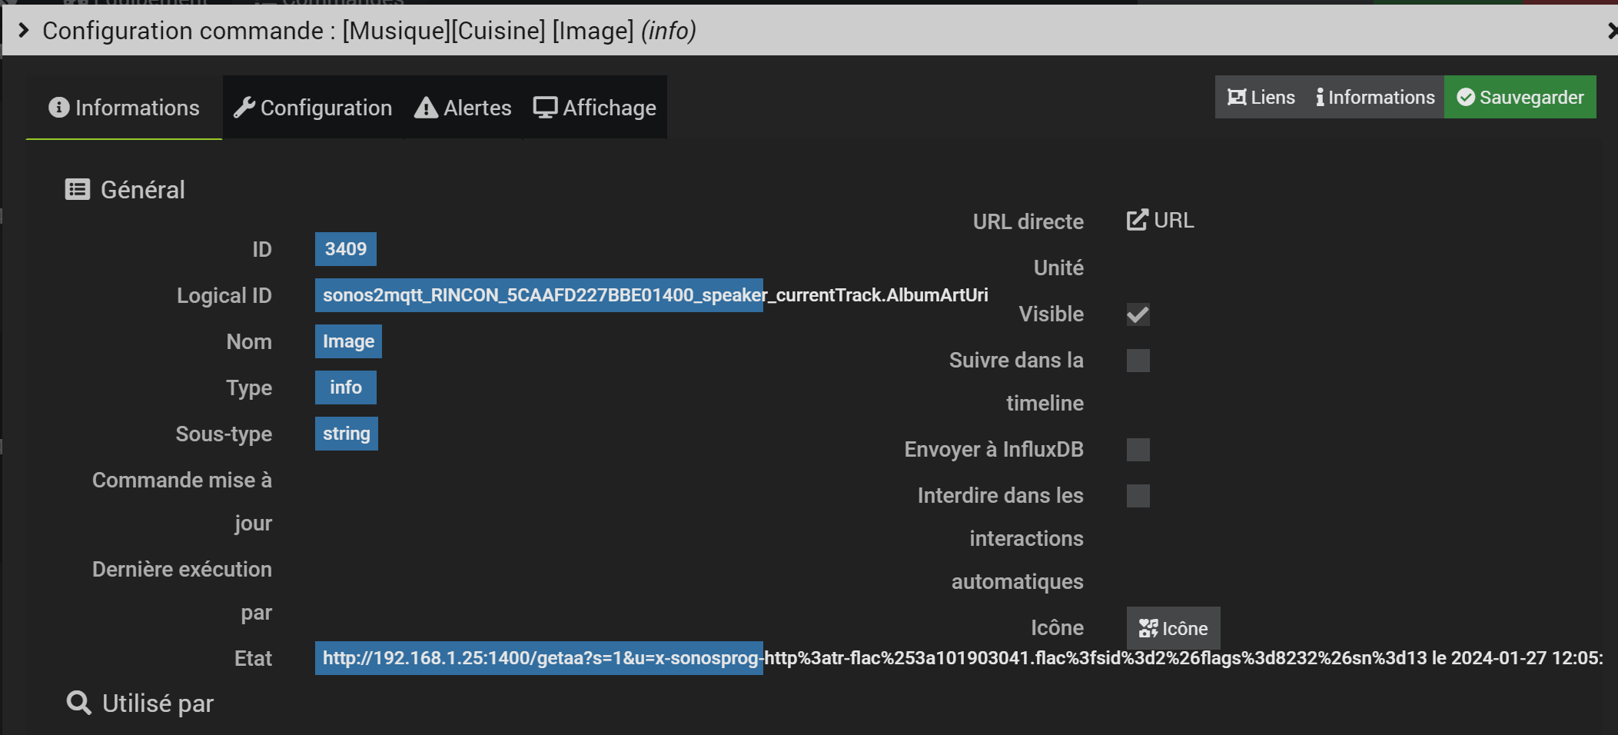The image size is (1618, 735).
Task: Click the top-right Informations button
Action: click(1374, 98)
